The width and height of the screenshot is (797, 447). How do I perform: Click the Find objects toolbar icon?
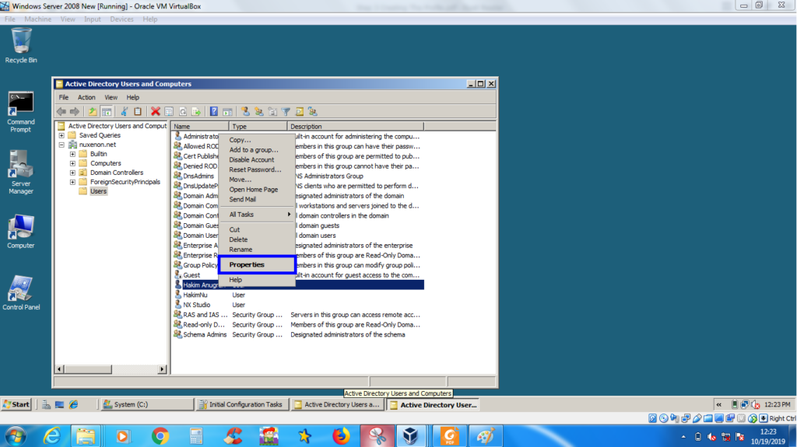pos(300,111)
